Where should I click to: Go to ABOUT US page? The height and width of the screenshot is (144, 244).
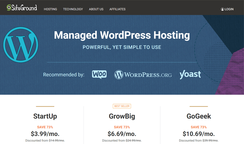[96, 9]
